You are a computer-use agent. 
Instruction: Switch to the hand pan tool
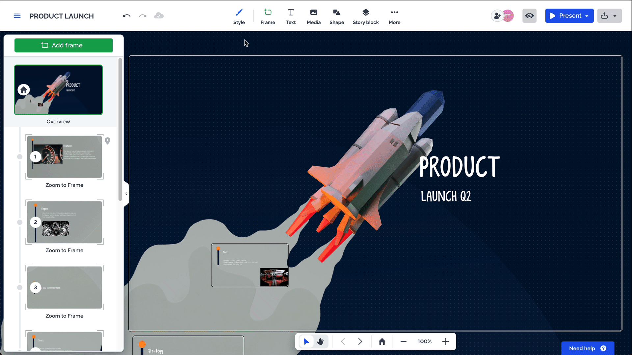click(x=321, y=342)
